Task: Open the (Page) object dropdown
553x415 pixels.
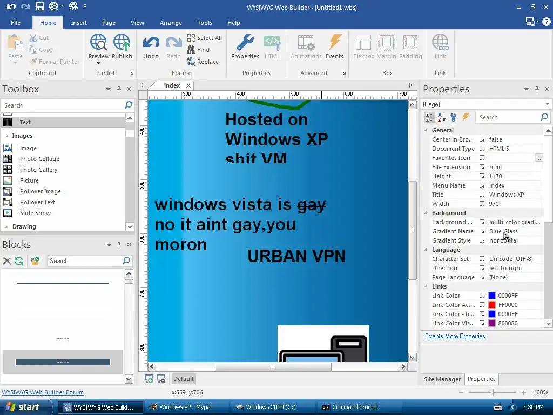Action: coord(547,104)
